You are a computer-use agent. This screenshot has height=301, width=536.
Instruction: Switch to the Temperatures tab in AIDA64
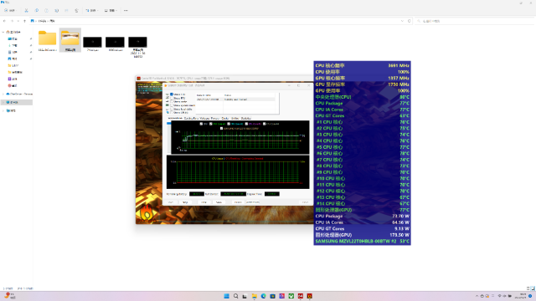pos(175,118)
